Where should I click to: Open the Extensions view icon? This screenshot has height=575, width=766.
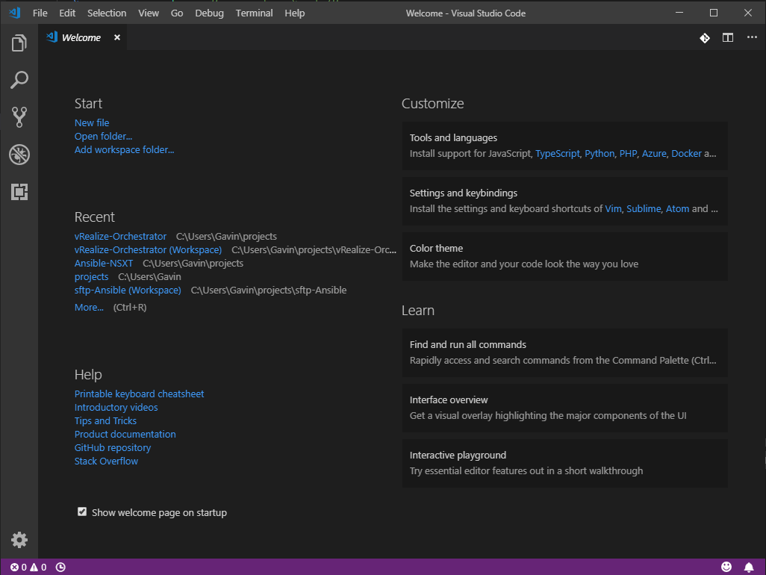(x=19, y=192)
